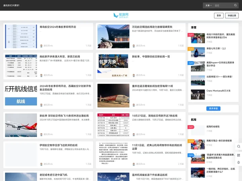Viewport: 242px width, 181px height.
Task: Click the Shenzhen Airlines plane thumbnail
Action: click(x=21, y=125)
